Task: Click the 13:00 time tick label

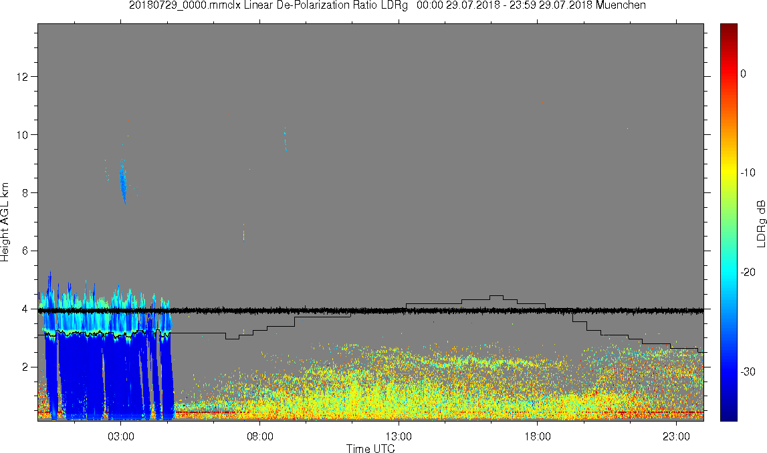Action: tap(399, 436)
